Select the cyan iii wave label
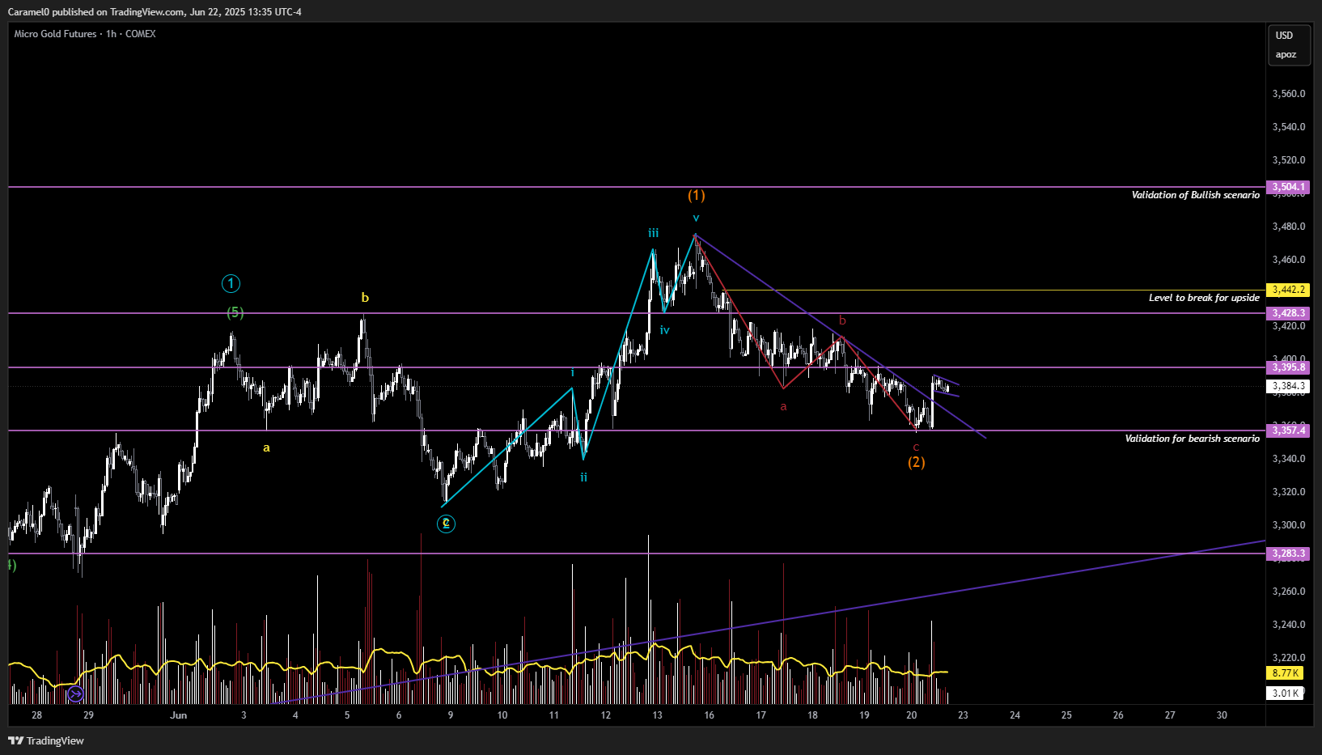The image size is (1322, 755). coord(653,233)
